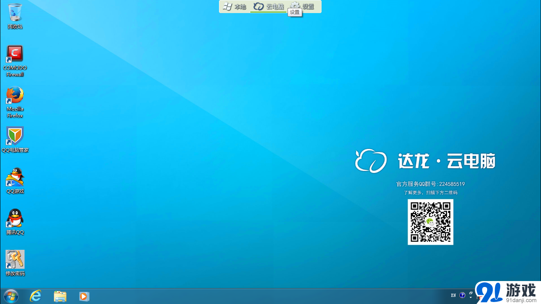541x304 pixels.
Task: Expand the language bar options arrow
Action: pos(471,297)
